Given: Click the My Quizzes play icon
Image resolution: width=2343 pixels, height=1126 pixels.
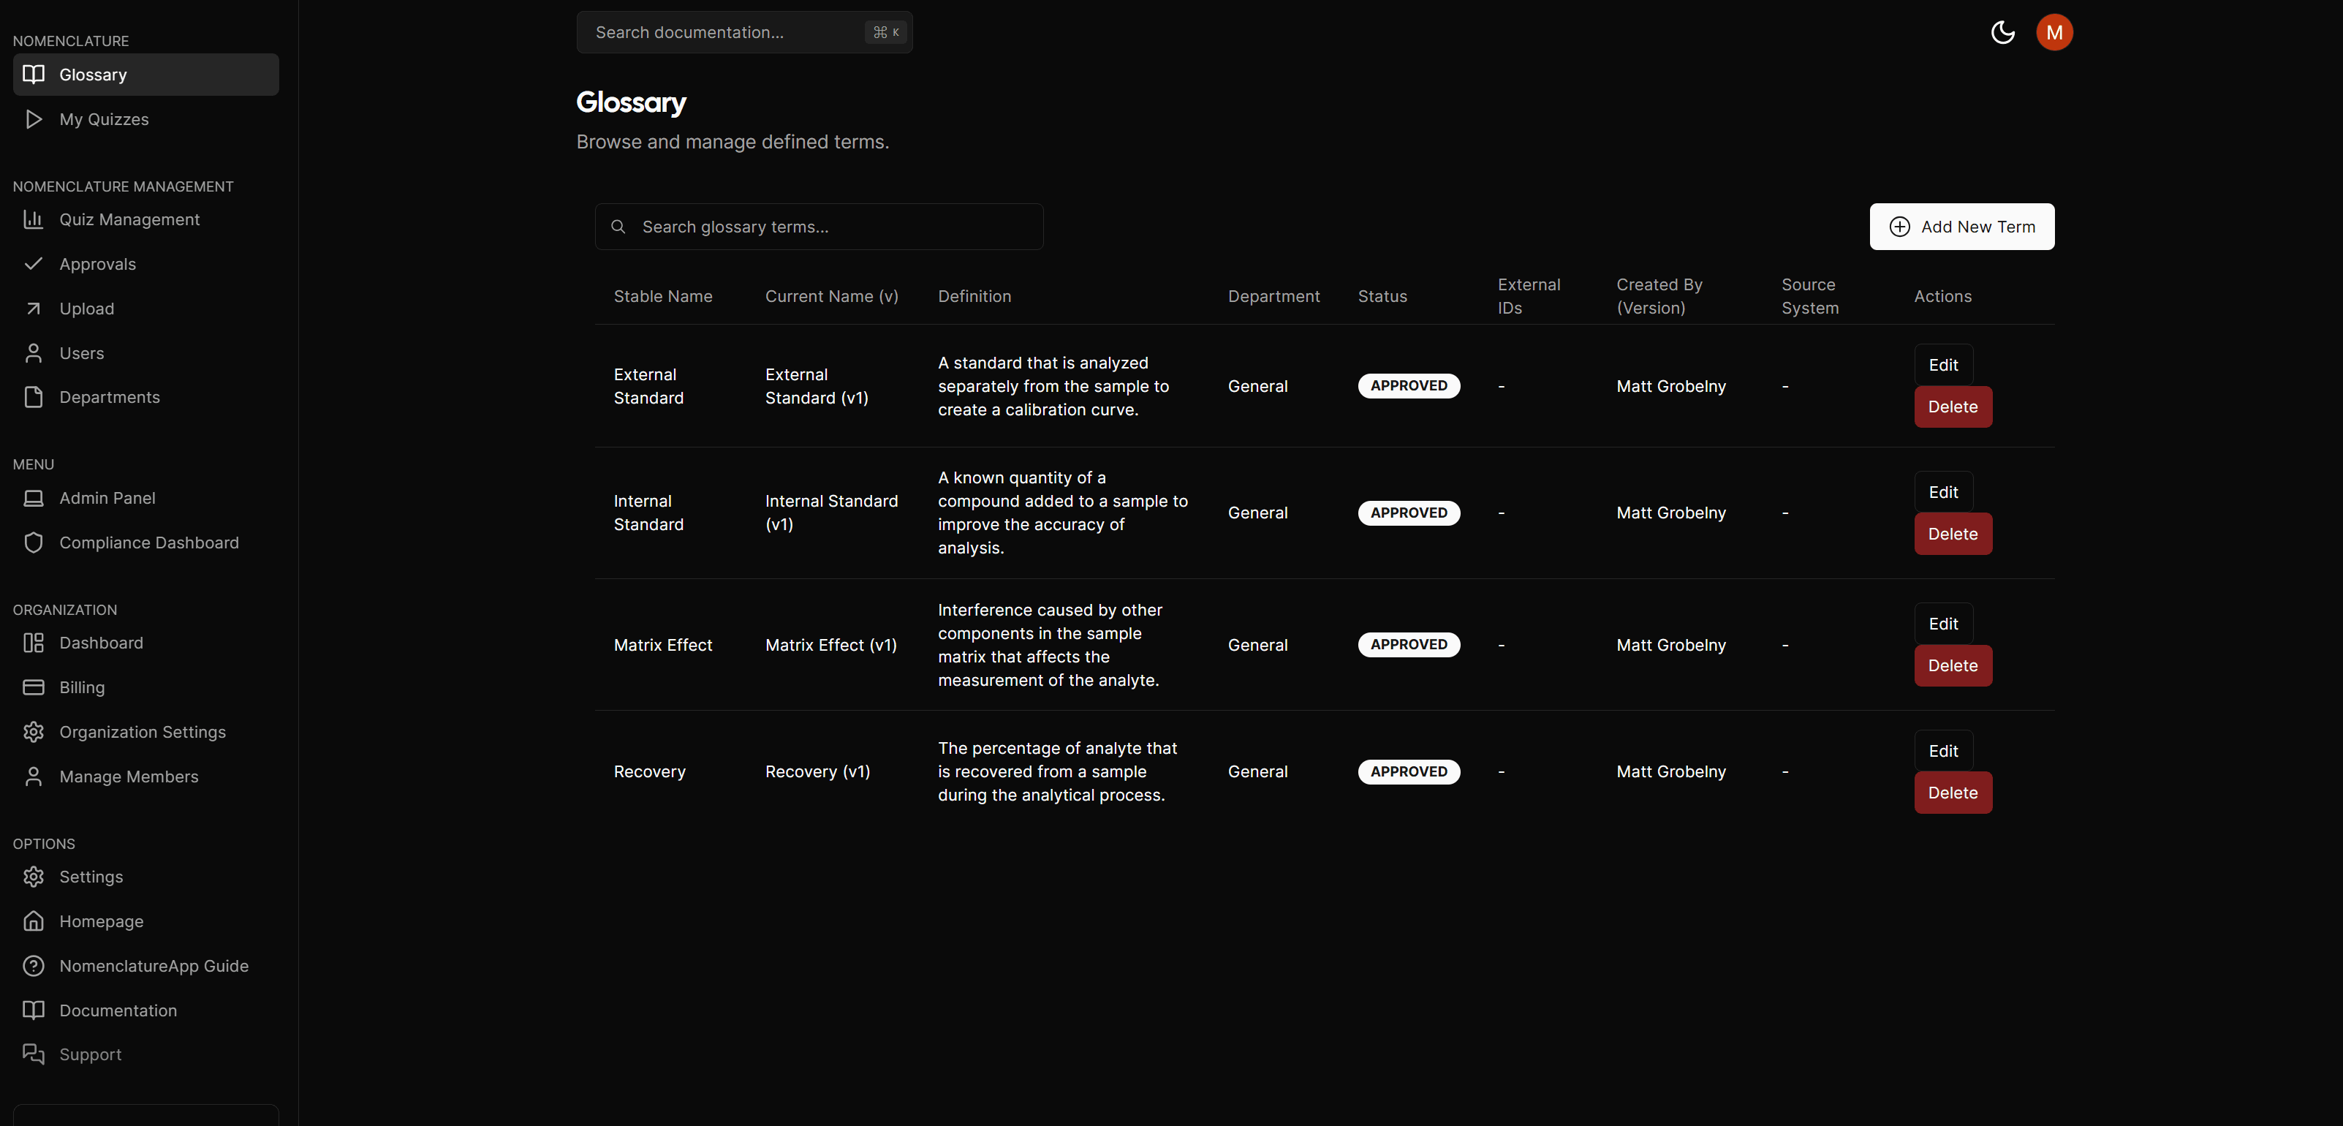Looking at the screenshot, I should pyautogui.click(x=34, y=118).
